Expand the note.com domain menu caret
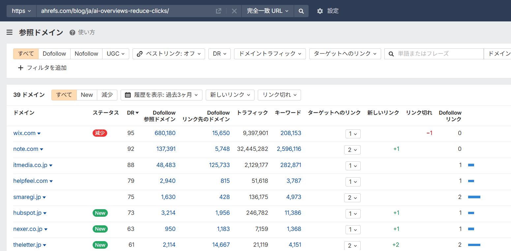This screenshot has height=251, width=511. (42, 149)
